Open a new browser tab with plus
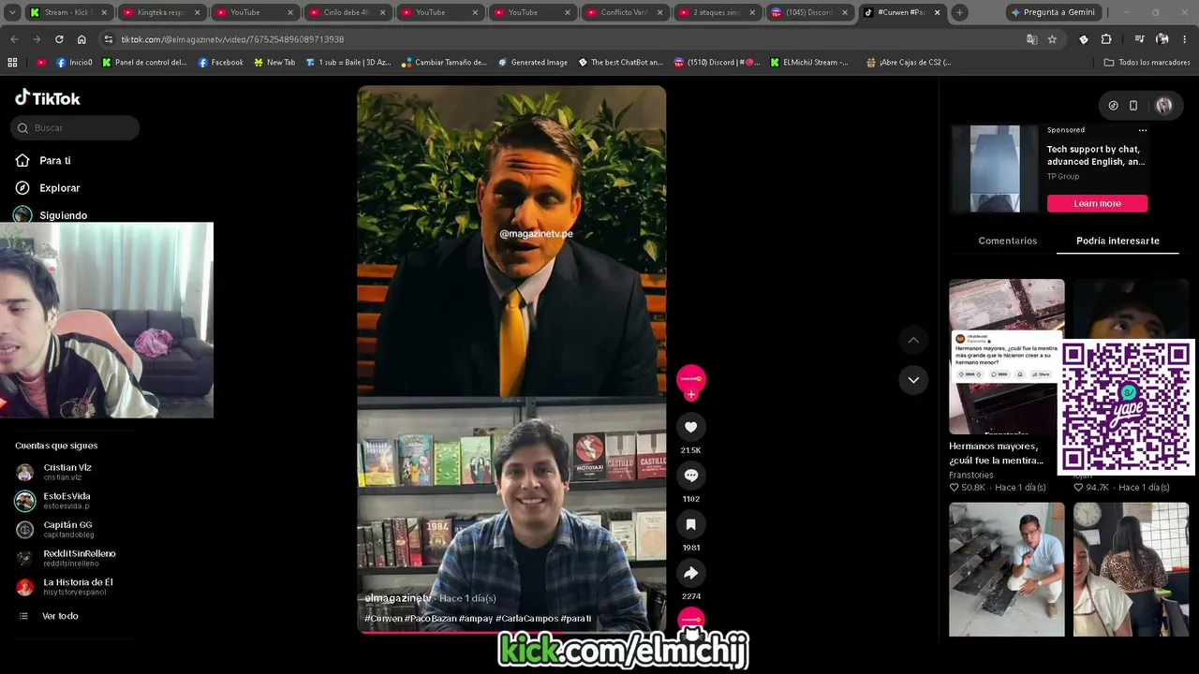Viewport: 1199px width, 674px height. point(959,12)
